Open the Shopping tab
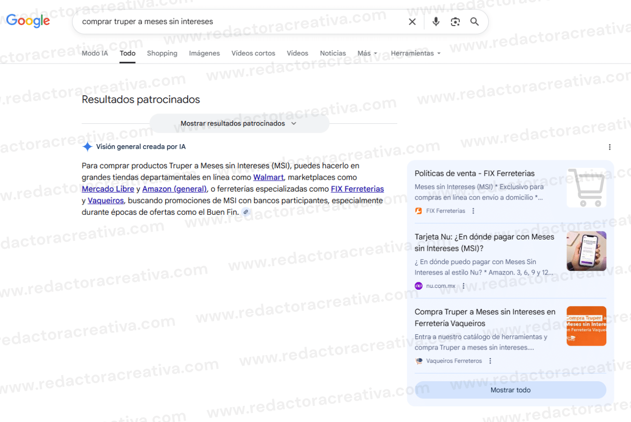Viewport: 631px width, 422px height. click(162, 53)
